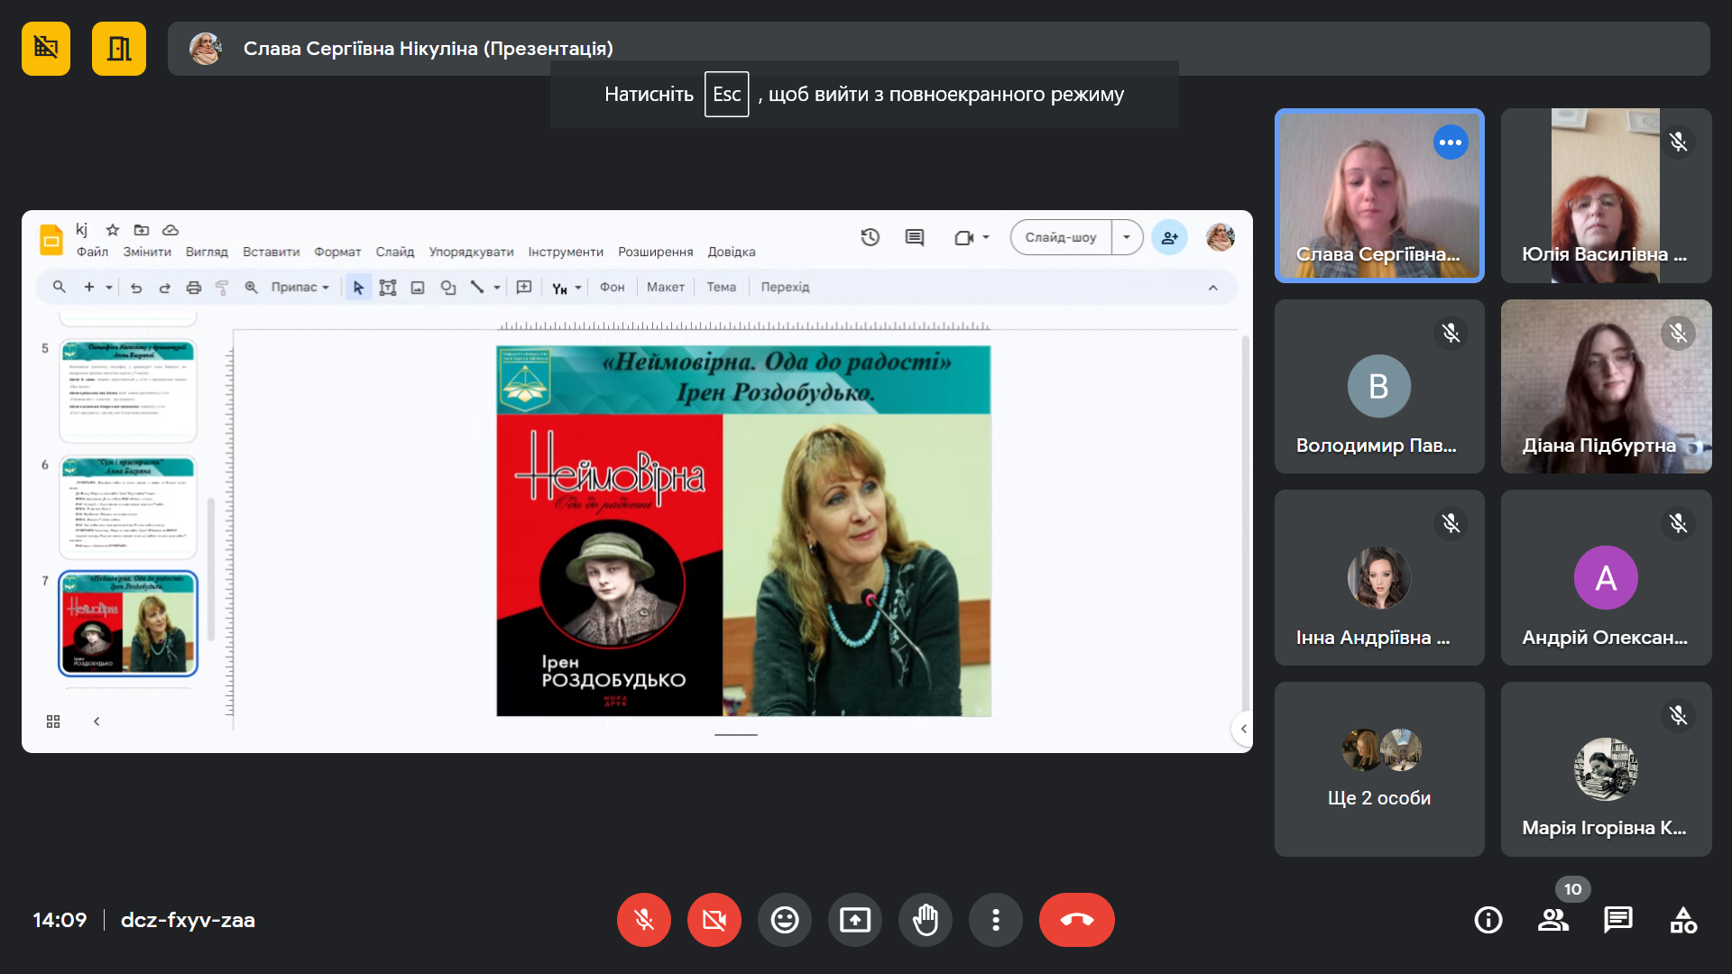Click the slide panel vertical scrollbar
The width and height of the screenshot is (1732, 974).
coord(210,568)
